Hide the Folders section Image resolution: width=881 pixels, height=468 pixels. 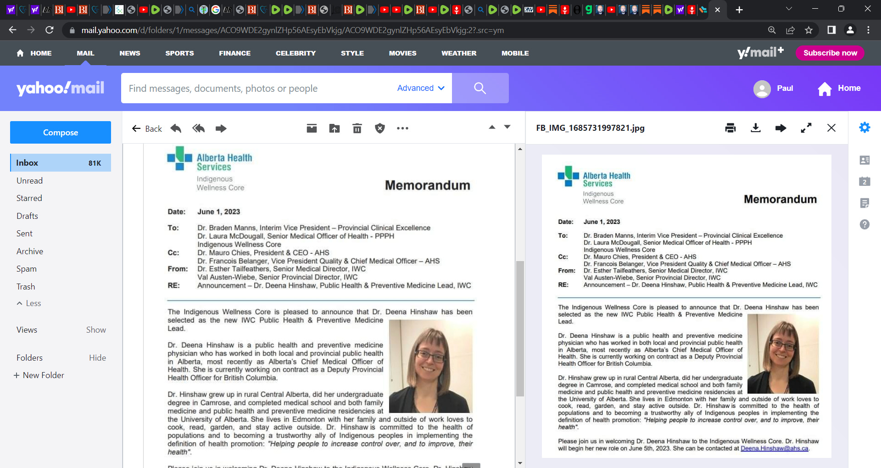[97, 358]
